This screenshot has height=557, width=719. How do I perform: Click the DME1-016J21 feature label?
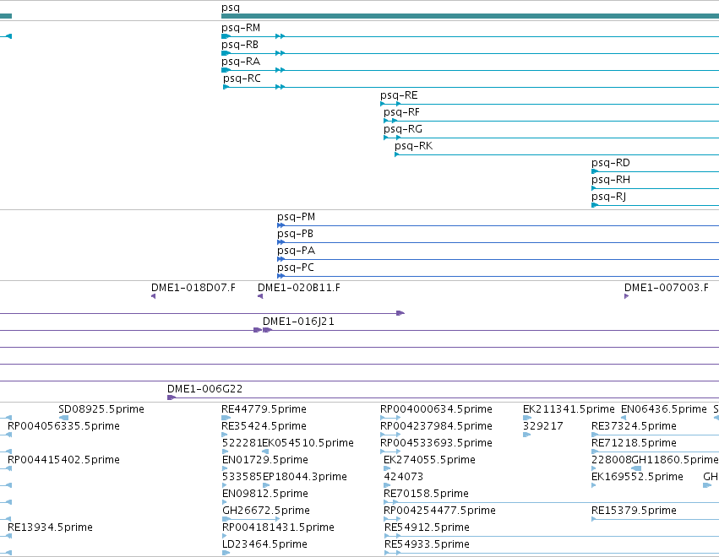click(298, 322)
